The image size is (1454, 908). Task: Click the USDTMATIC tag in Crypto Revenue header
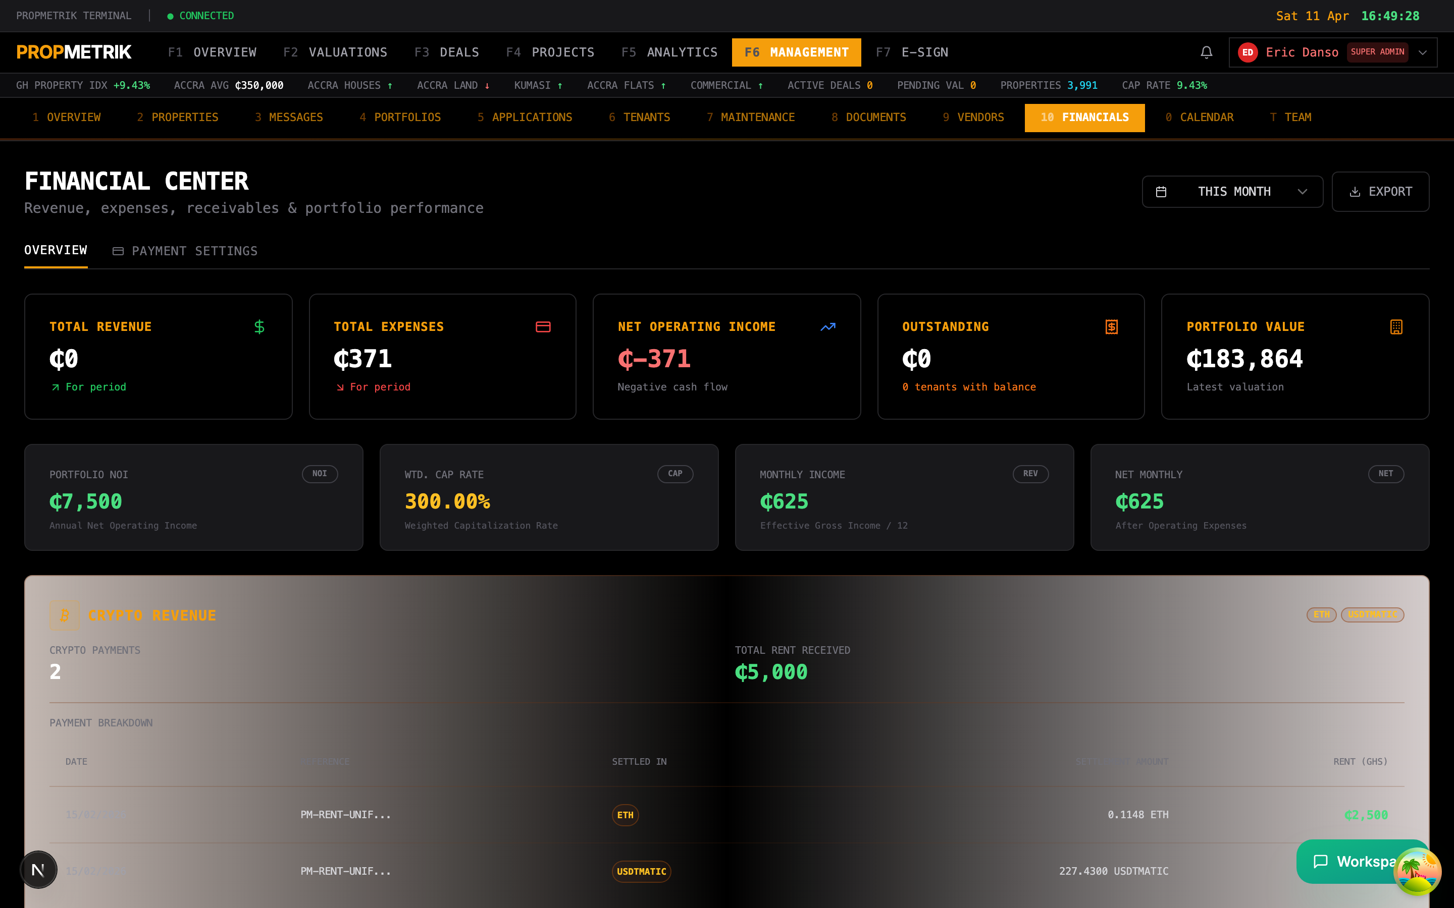click(1372, 614)
